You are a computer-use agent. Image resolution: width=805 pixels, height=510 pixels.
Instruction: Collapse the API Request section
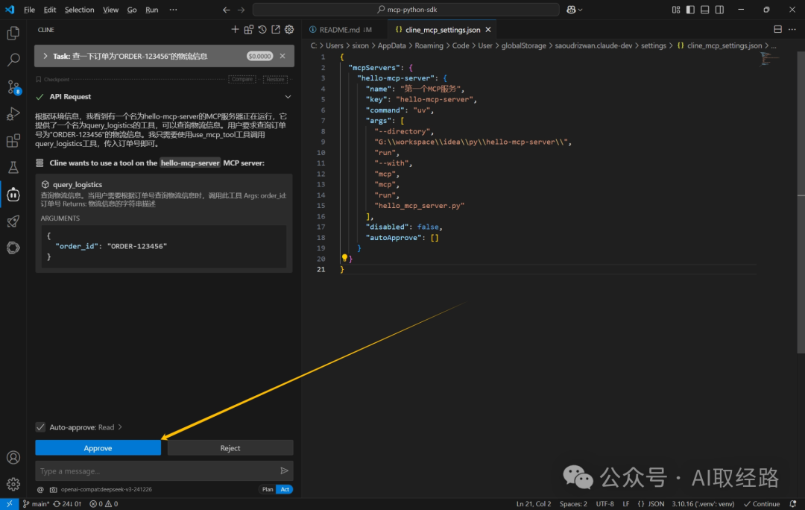[288, 96]
